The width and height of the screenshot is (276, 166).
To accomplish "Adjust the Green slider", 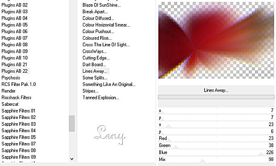I will click(x=216, y=145).
